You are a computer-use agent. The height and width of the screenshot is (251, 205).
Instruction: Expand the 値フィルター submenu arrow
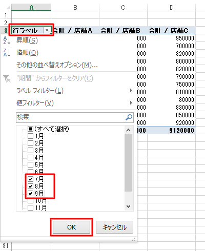tap(131, 102)
